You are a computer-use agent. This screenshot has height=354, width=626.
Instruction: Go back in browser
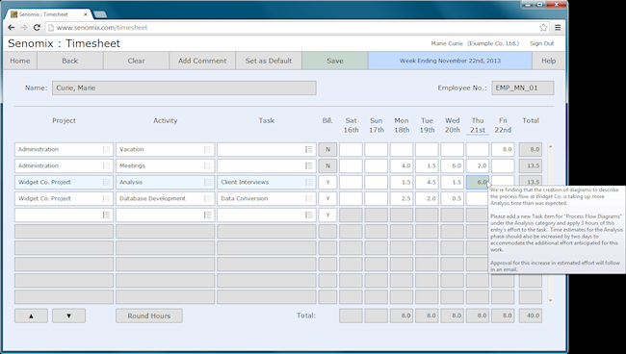coord(12,28)
